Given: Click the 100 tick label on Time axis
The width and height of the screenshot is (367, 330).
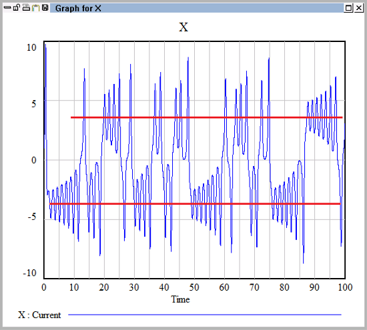Looking at the screenshot, I should pyautogui.click(x=345, y=287).
